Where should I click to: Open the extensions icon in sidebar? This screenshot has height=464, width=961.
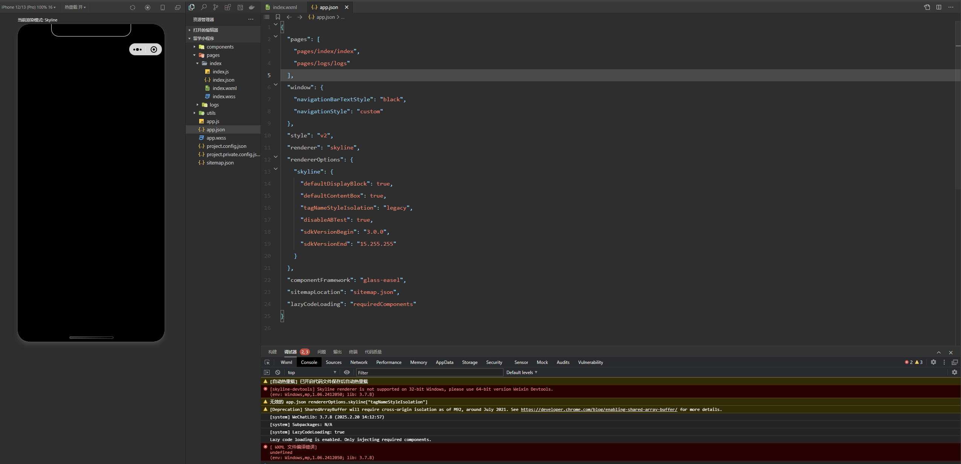pos(228,7)
